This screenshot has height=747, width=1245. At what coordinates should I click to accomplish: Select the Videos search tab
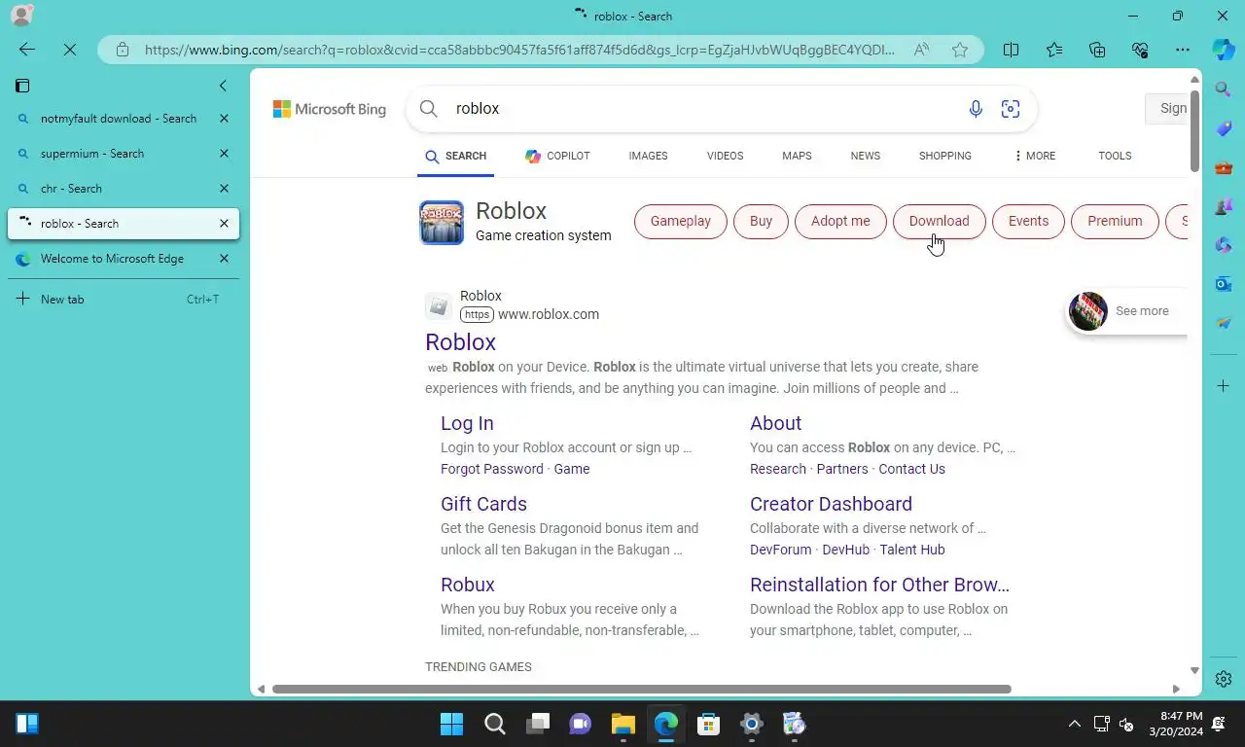[725, 156]
